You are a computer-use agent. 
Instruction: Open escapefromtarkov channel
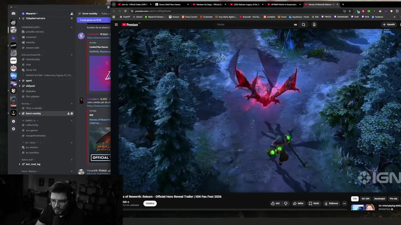[x=36, y=136]
